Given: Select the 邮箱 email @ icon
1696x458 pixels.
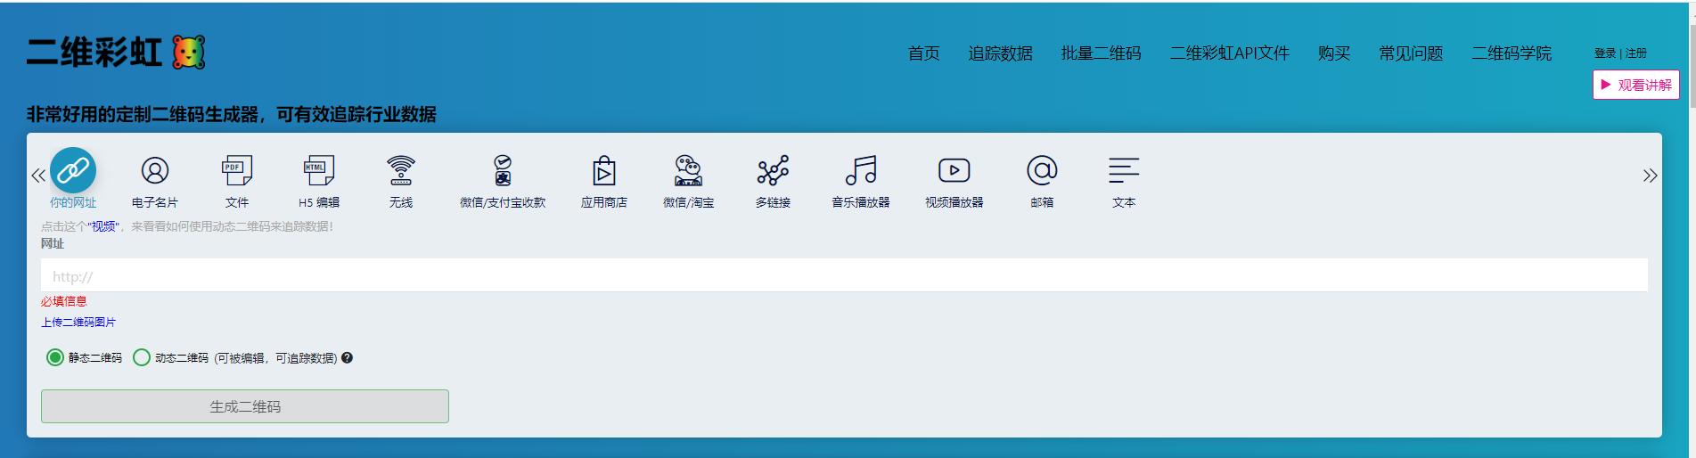Looking at the screenshot, I should coord(1042,170).
